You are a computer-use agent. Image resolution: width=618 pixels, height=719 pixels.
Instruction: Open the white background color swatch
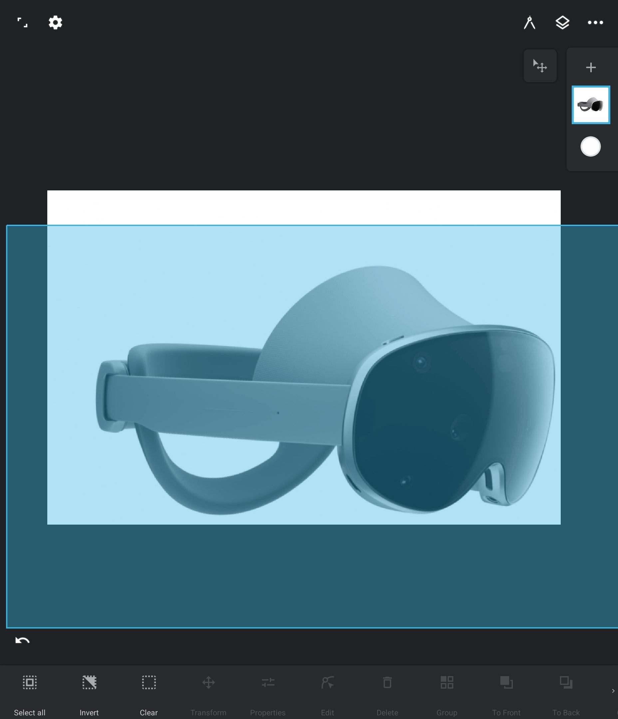pos(590,146)
